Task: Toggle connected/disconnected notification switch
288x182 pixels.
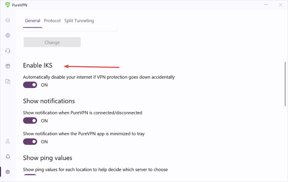Action: coord(30,120)
